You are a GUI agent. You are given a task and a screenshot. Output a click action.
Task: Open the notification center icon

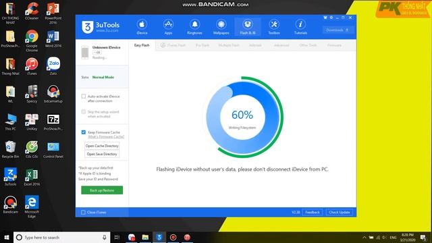(423, 237)
